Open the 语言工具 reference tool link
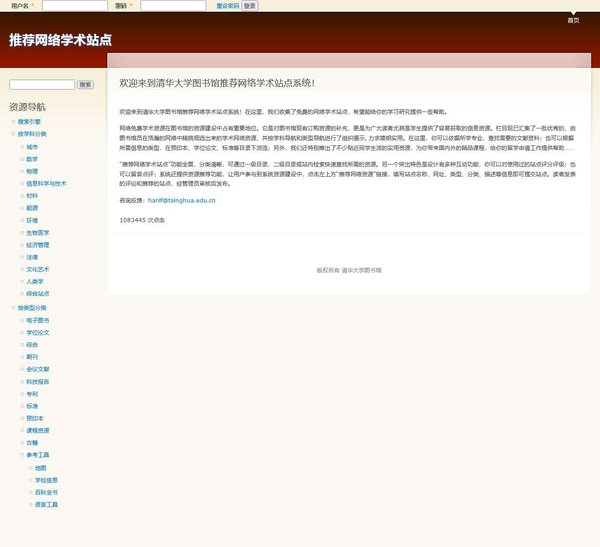 (x=46, y=505)
